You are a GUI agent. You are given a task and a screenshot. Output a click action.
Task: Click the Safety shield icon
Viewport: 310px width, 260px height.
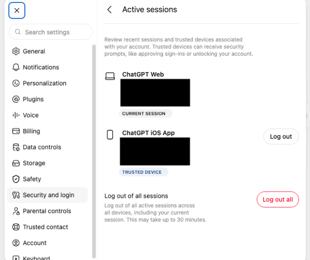point(16,179)
